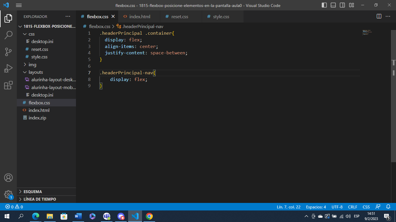Expand the LÍNEA DE TIEMPO section
396x222 pixels.
[46, 199]
